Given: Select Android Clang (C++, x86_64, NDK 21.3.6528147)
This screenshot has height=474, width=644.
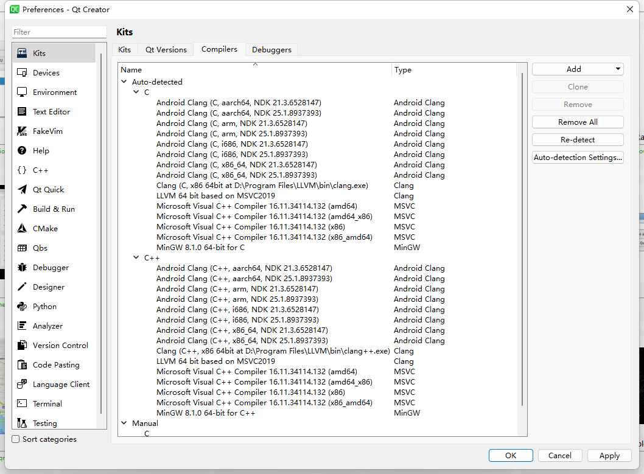Looking at the screenshot, I should [242, 330].
